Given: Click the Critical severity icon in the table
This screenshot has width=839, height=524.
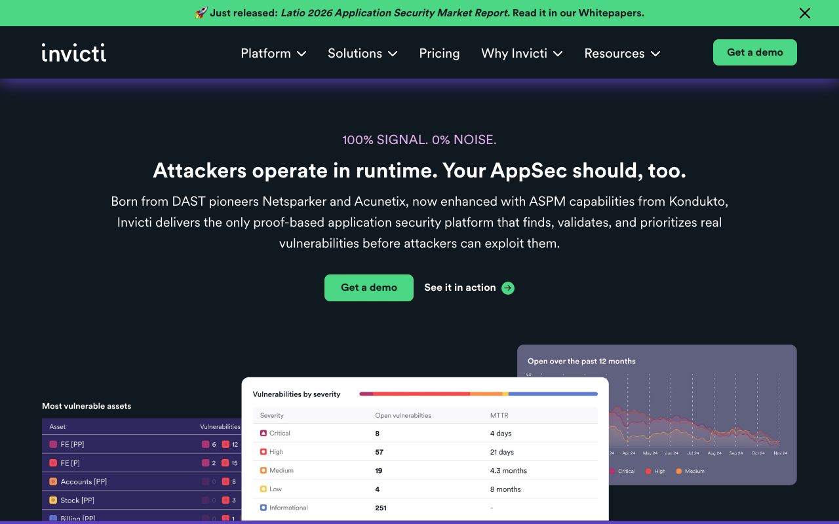Looking at the screenshot, I should pyautogui.click(x=263, y=433).
